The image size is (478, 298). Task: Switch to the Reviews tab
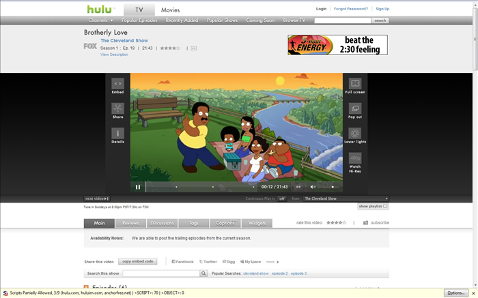point(130,223)
